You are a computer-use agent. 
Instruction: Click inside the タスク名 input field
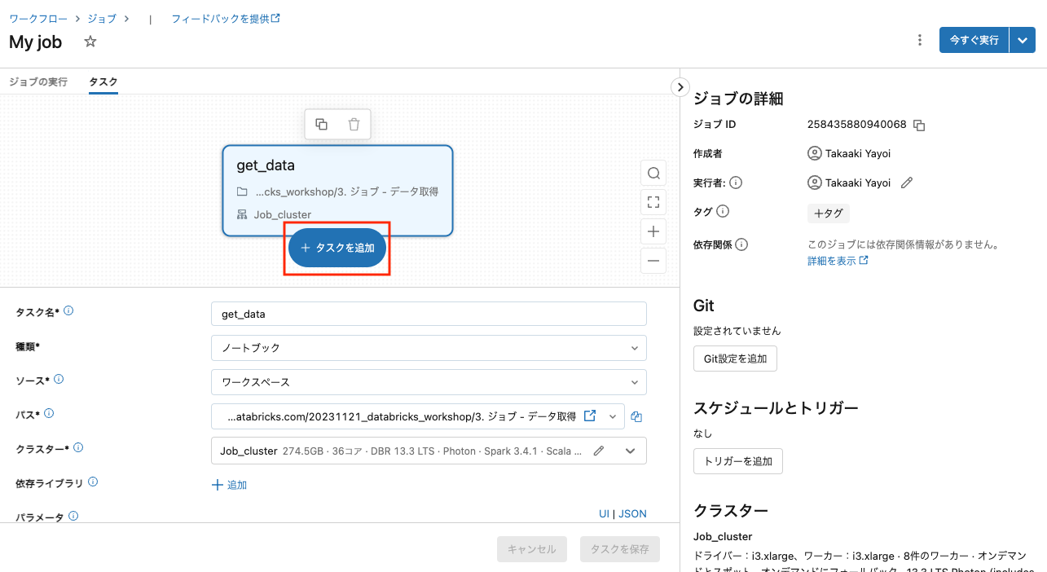(429, 314)
